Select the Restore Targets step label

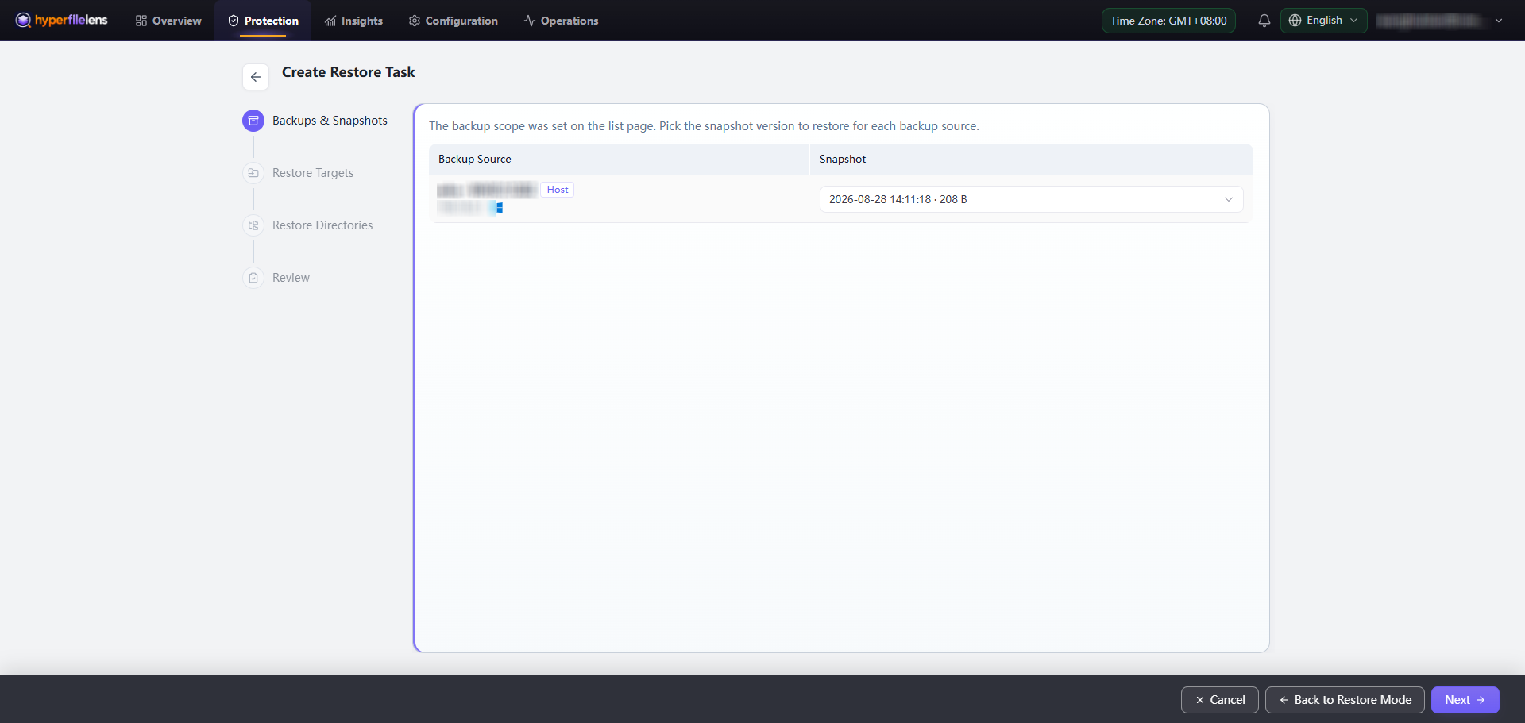point(313,173)
